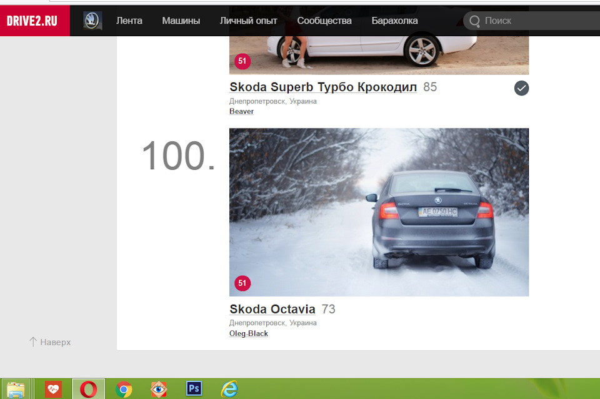The image size is (600, 399).
Task: Open the Skoda Octavia car page
Action: [x=272, y=309]
